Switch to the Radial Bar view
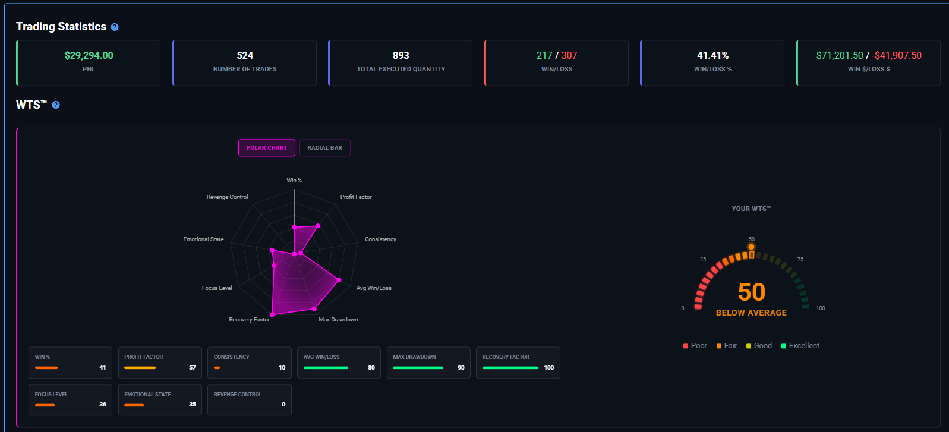The width and height of the screenshot is (949, 432). [324, 148]
